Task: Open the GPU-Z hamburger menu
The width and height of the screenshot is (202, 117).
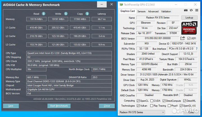Action: (x=197, y=10)
